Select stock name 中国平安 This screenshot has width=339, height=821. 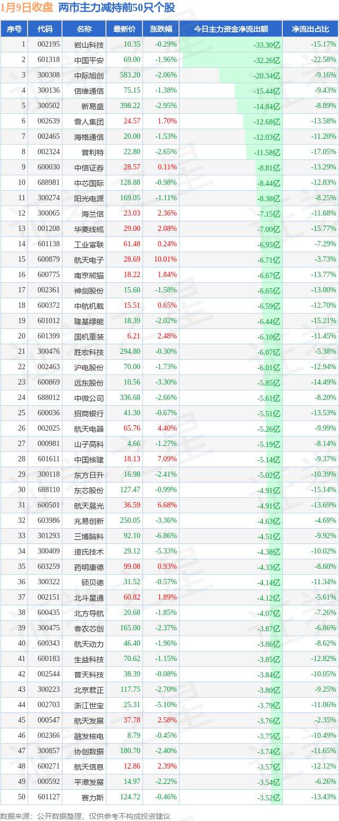pos(90,60)
